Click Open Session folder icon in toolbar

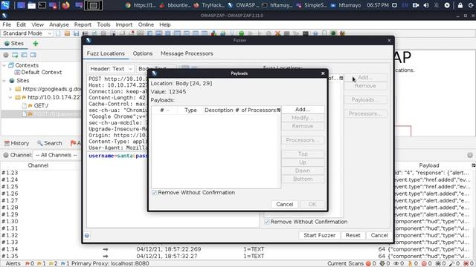coord(68,33)
